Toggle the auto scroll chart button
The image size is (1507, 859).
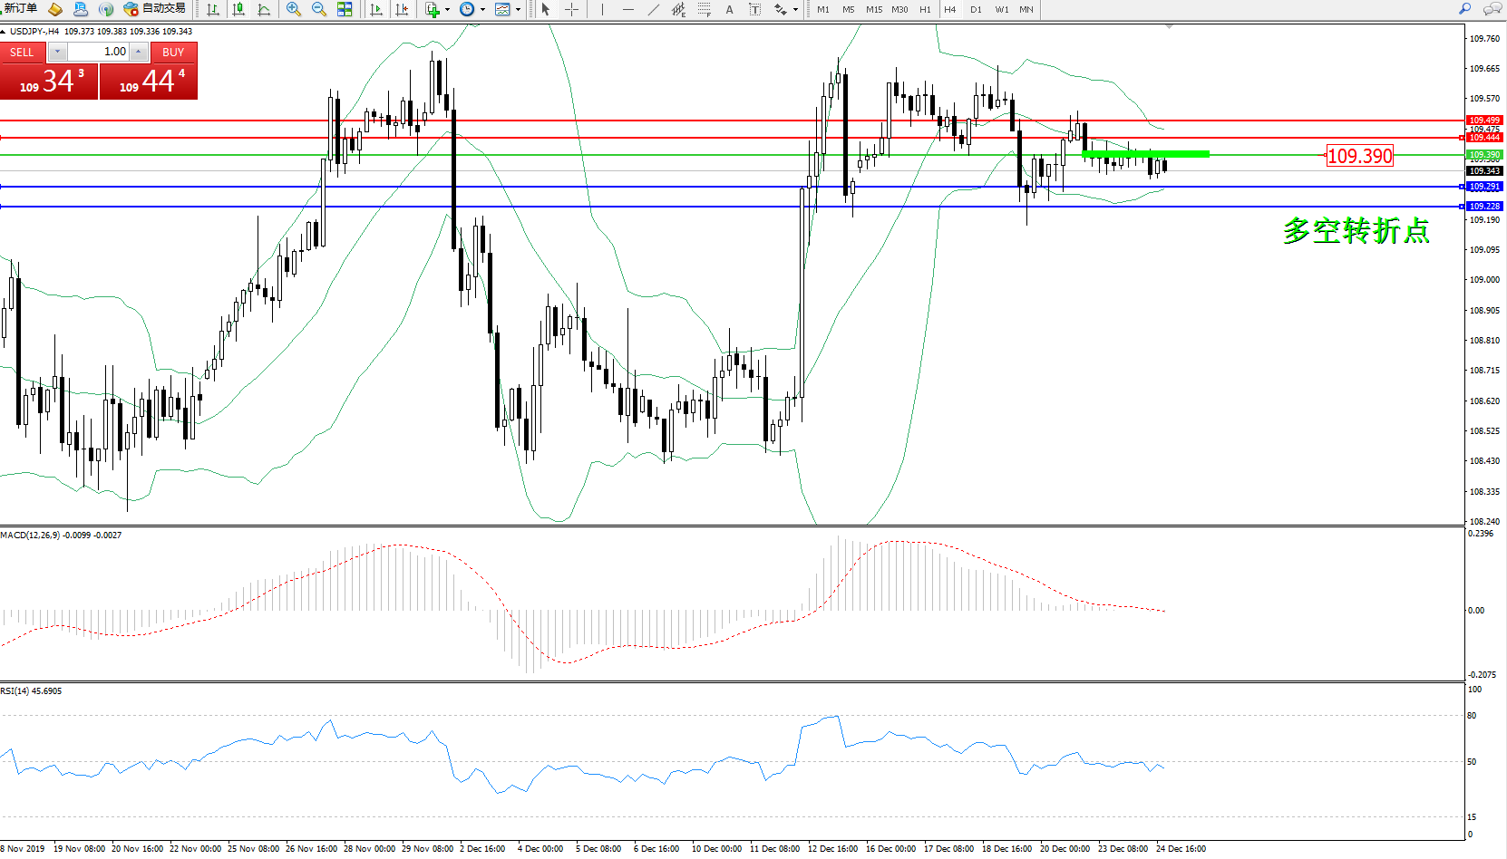point(376,9)
